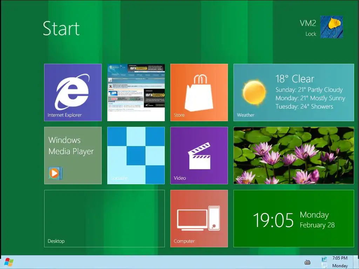Image resolution: width=359 pixels, height=269 pixels.
Task: Click the Show desktop strip at taskbar end
Action: (356, 262)
